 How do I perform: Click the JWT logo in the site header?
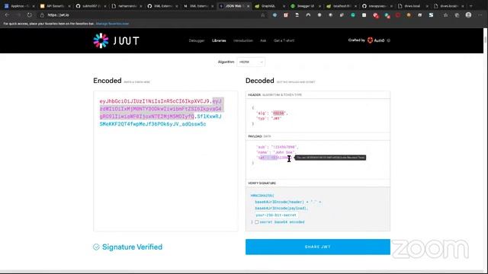click(x=116, y=40)
